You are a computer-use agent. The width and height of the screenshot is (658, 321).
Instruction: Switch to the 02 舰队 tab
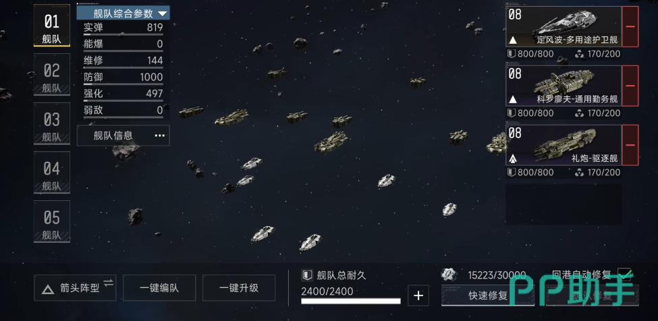click(52, 75)
